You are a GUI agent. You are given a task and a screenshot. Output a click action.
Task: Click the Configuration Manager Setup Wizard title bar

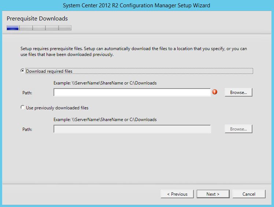pos(137,5)
